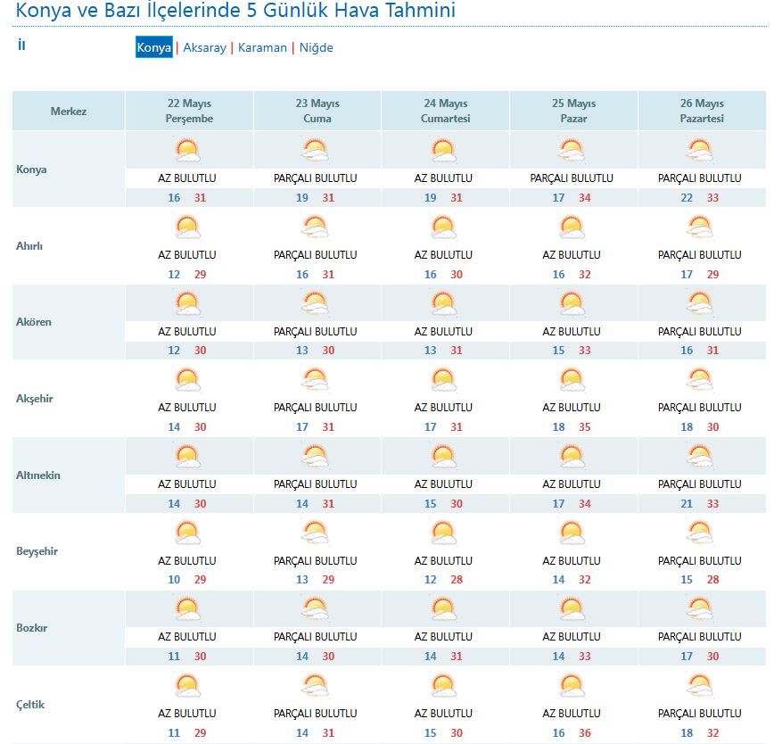Select the Konya province tab
The image size is (782, 744).
[x=153, y=48]
